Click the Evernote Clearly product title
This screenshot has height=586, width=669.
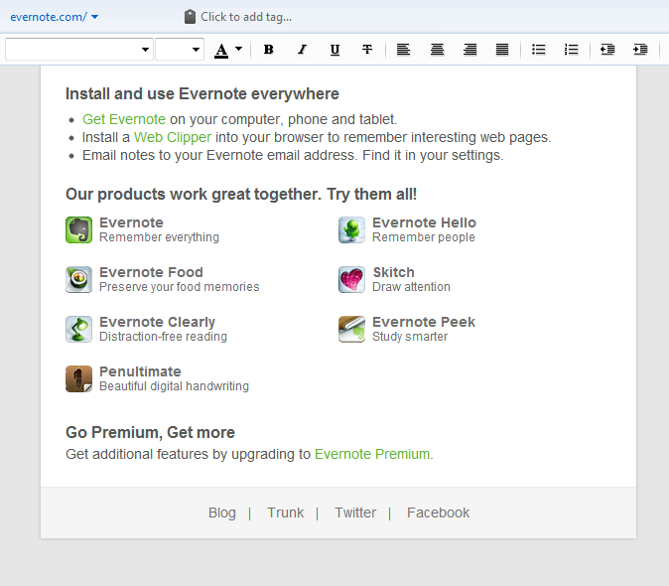click(x=157, y=322)
